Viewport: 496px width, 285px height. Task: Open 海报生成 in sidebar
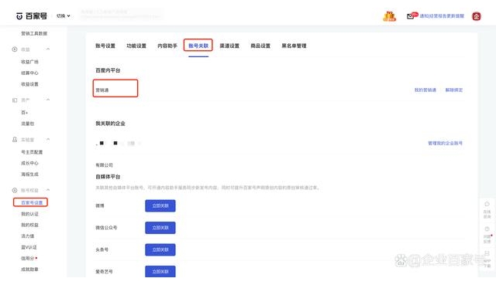coord(29,174)
